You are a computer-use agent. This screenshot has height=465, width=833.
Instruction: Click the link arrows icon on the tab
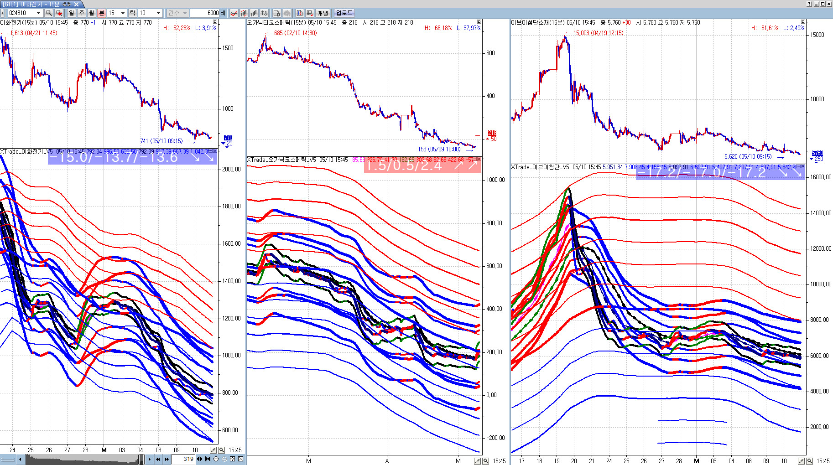(x=67, y=4)
